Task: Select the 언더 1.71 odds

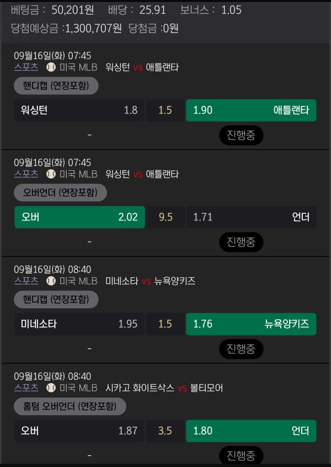Action: click(251, 217)
